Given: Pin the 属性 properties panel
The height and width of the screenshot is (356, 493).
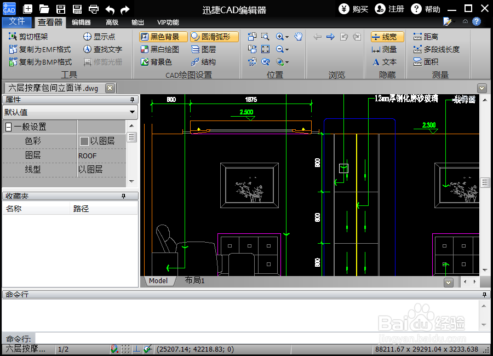Looking at the screenshot, I should [132, 99].
